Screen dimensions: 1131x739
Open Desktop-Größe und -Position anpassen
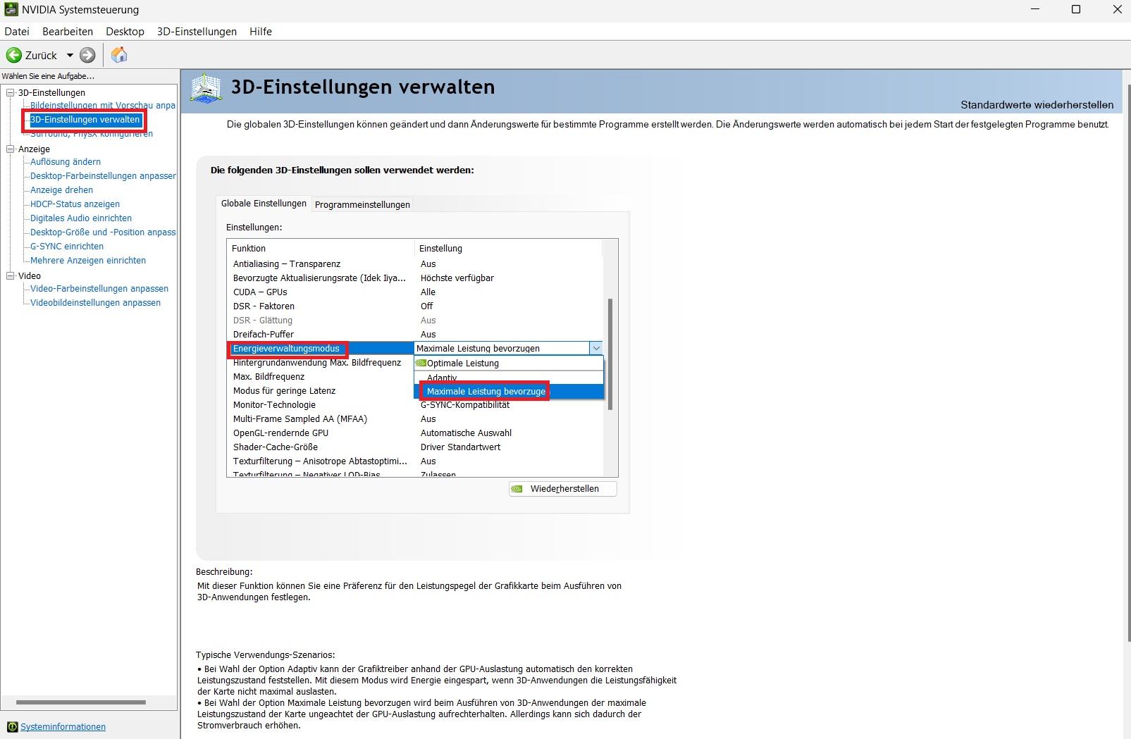[103, 232]
